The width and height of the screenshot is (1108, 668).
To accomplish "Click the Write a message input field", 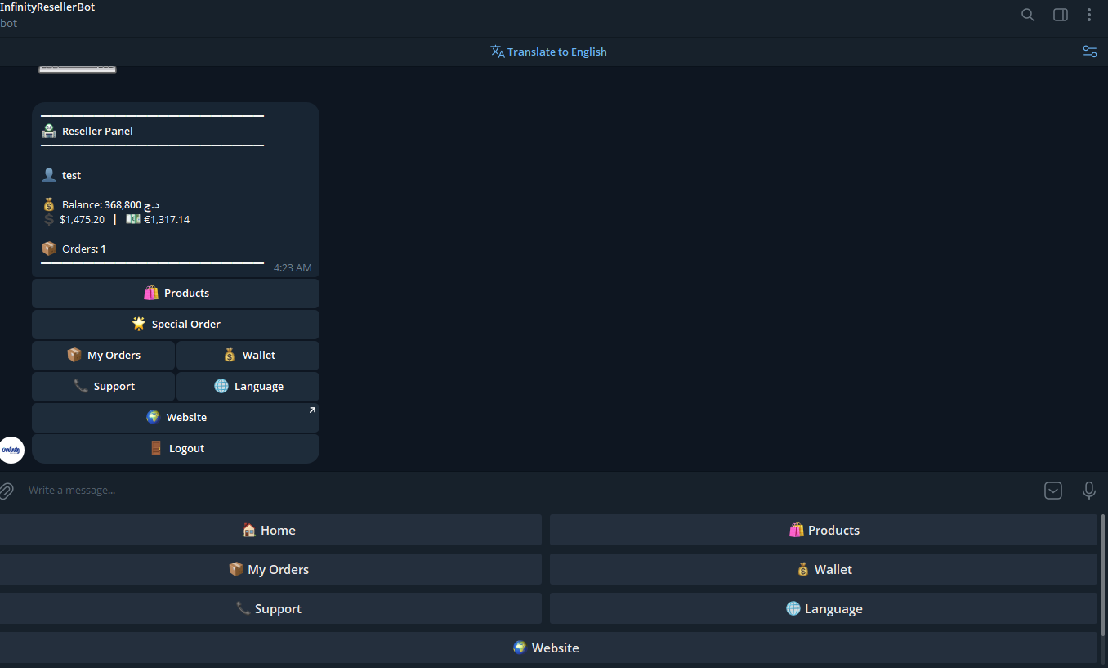I will coord(327,491).
